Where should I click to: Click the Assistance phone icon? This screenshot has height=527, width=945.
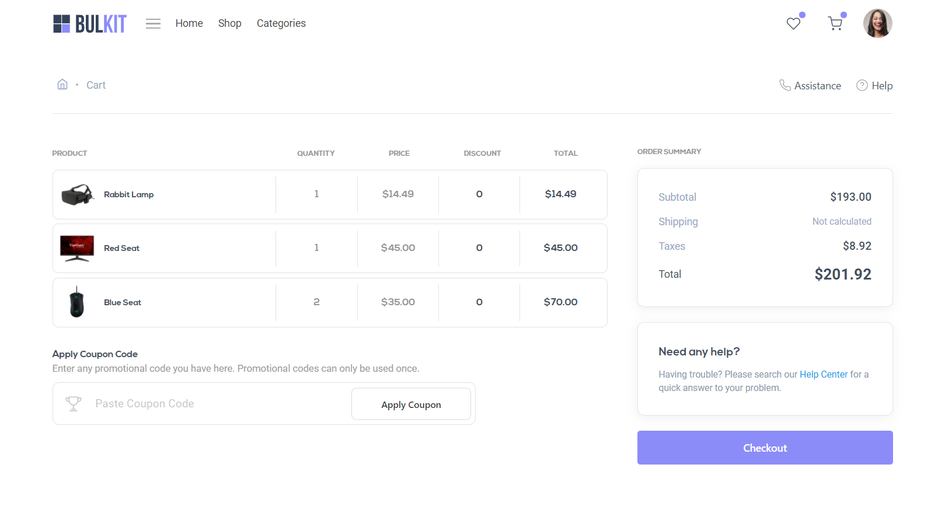pos(785,86)
